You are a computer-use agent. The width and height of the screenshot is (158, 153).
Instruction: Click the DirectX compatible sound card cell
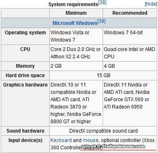point(103,131)
